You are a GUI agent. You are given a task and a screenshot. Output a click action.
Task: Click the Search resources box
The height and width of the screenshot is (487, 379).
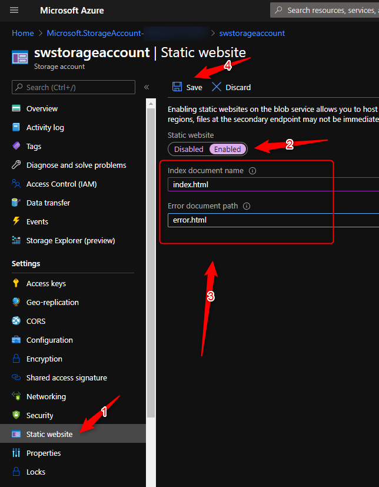tap(330, 11)
